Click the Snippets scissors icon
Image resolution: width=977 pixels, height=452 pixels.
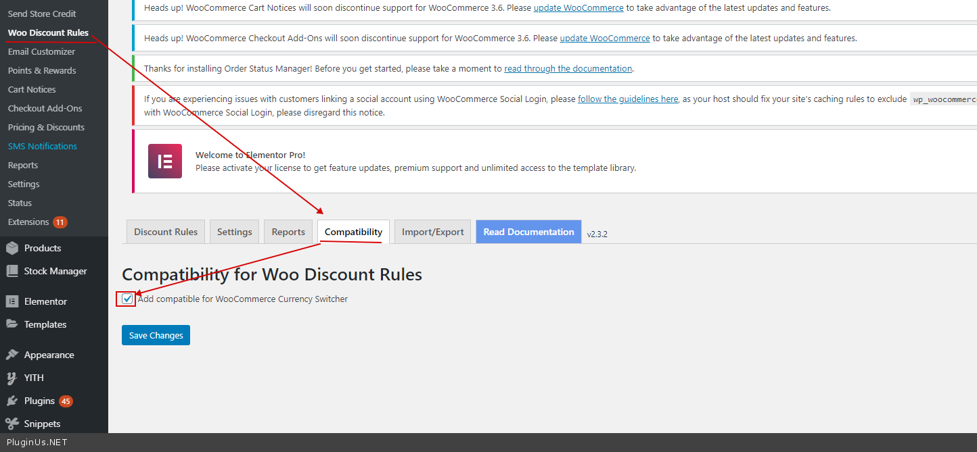(12, 424)
